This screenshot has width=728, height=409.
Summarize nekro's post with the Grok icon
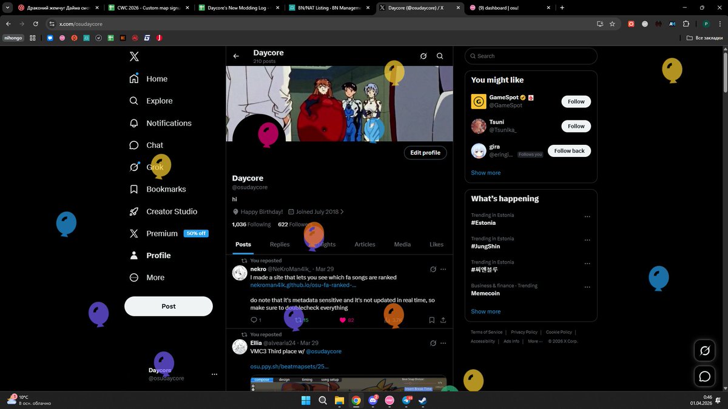click(x=433, y=269)
